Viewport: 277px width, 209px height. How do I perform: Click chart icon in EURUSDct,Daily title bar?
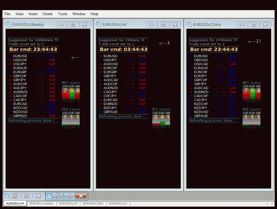point(189,24)
